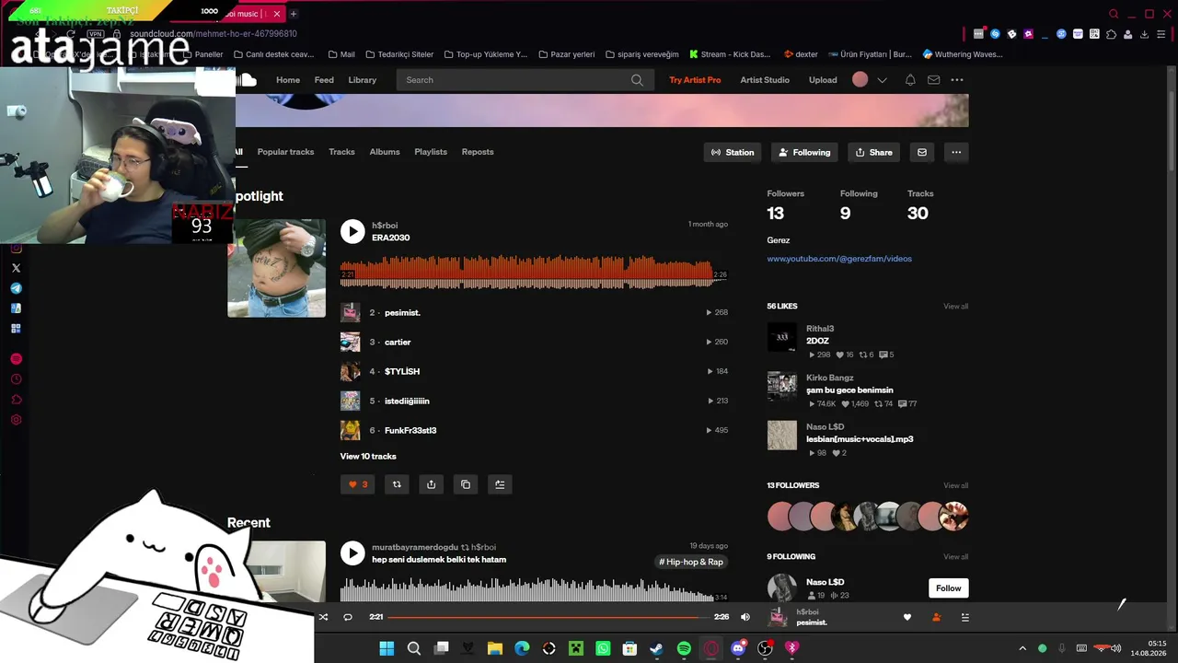
Task: Select track 2 pesimist. in the list
Action: [x=534, y=313]
